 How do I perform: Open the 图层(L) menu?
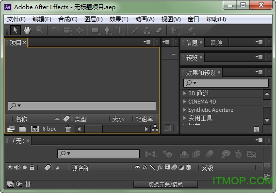94,19
